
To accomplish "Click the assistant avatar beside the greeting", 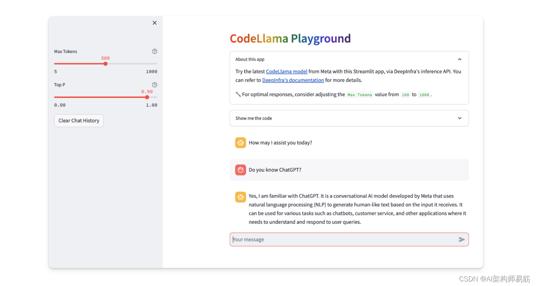I will pos(240,143).
